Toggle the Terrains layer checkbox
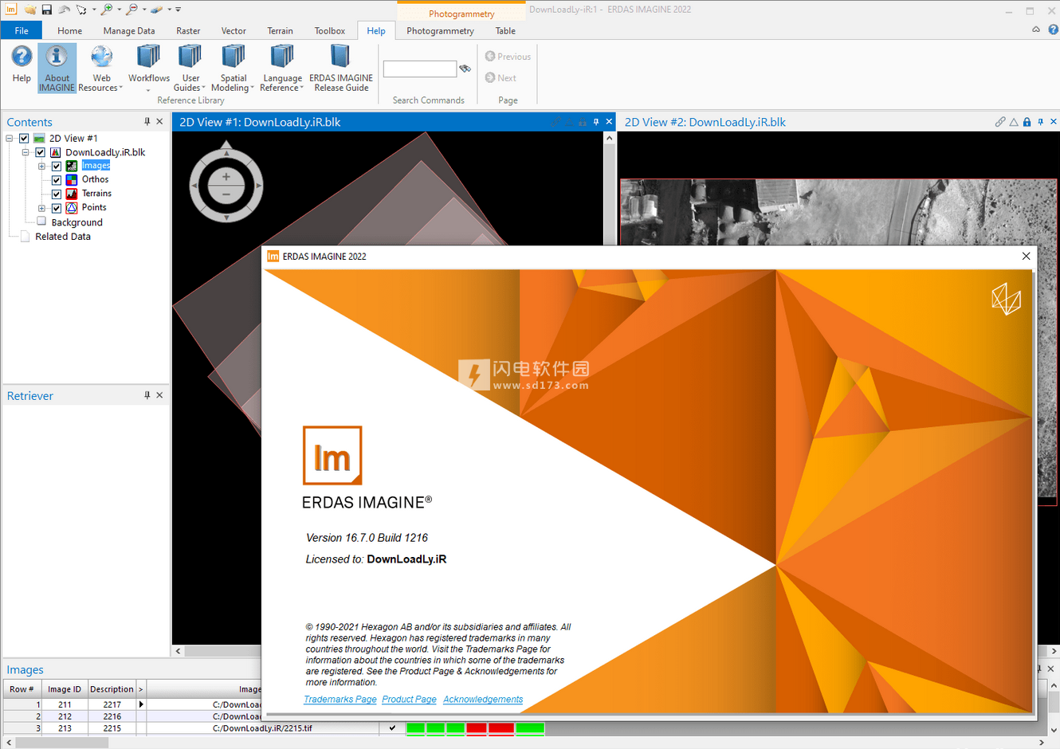This screenshot has height=749, width=1060. [57, 194]
